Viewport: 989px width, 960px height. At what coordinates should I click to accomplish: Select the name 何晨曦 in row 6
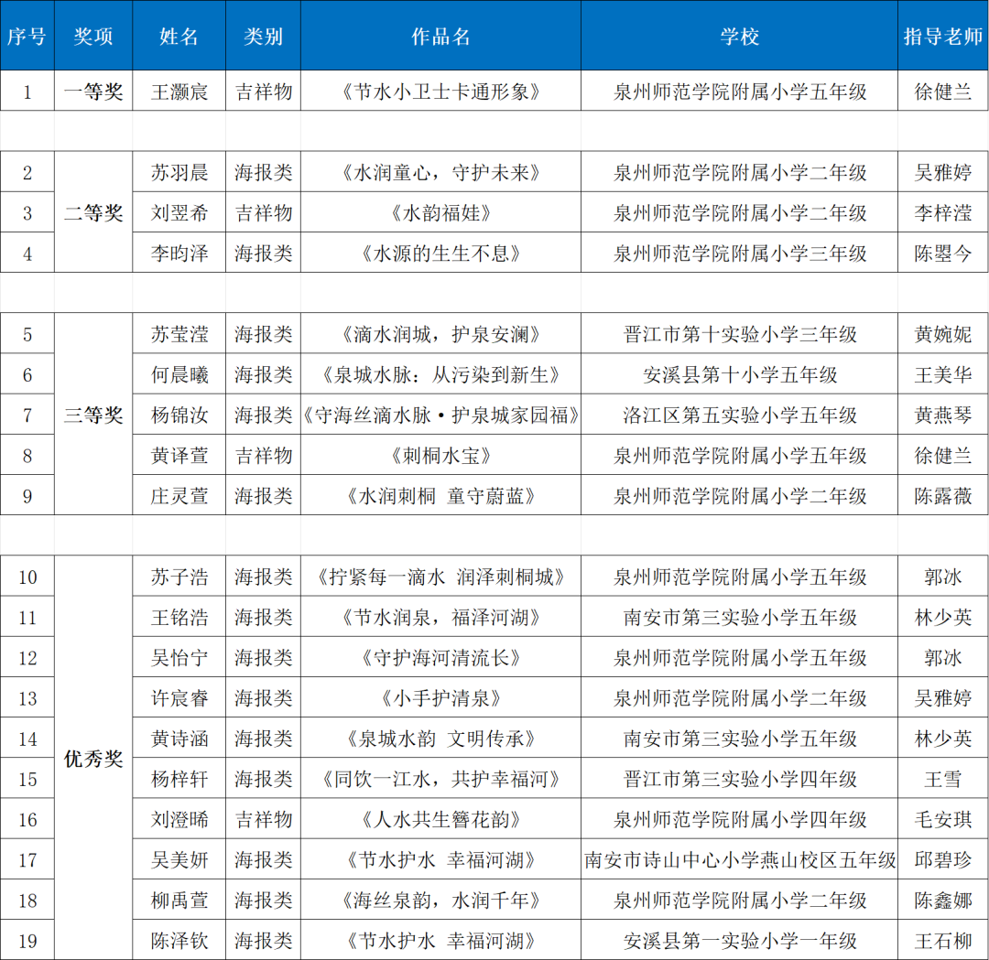click(x=179, y=374)
